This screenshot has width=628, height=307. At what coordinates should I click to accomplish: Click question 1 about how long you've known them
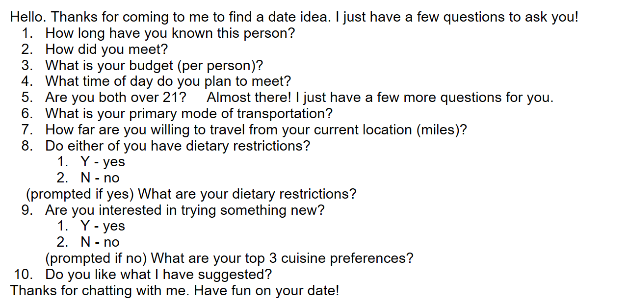coord(170,34)
